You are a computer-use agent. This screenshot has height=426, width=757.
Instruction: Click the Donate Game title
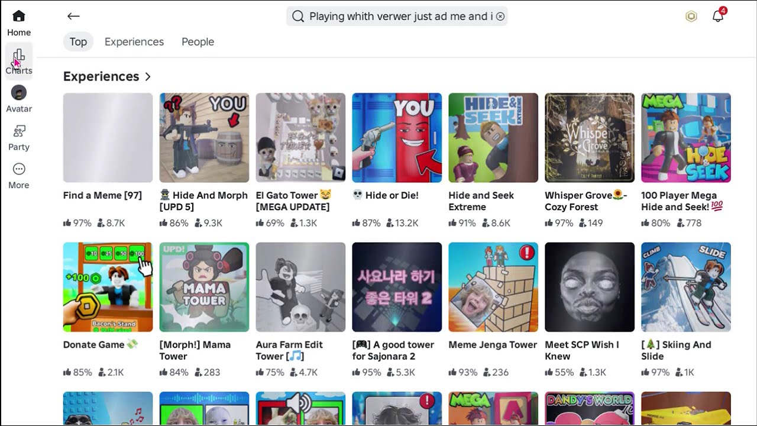[100, 344]
